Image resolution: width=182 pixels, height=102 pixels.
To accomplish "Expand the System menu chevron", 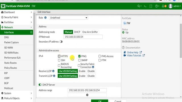I will click(31, 93).
